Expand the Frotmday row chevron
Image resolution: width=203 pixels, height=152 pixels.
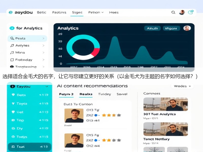tap(43, 60)
